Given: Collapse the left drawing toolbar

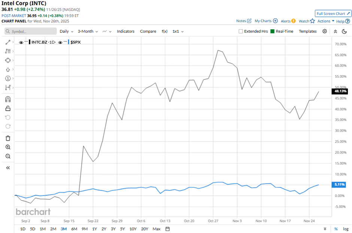Looking at the screenshot, I should point(8,168).
